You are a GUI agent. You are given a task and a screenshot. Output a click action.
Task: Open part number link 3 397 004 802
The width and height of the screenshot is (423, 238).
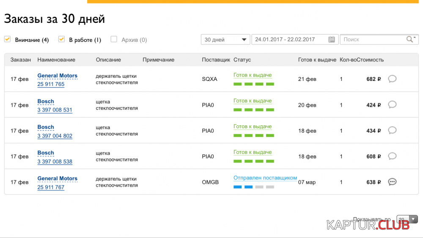pyautogui.click(x=55, y=136)
